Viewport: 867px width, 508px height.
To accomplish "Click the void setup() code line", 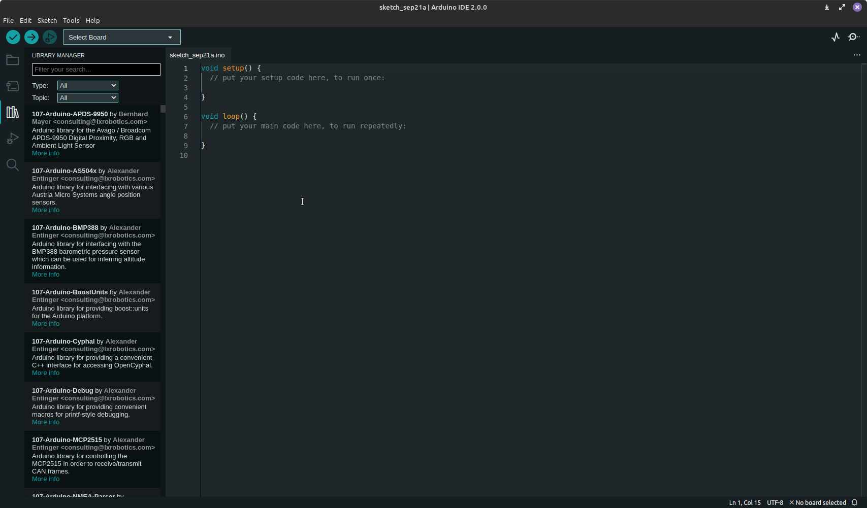I will click(x=231, y=68).
